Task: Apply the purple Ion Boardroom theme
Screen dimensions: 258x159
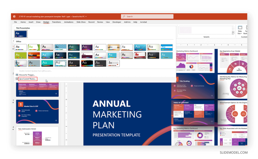Action: [87, 47]
